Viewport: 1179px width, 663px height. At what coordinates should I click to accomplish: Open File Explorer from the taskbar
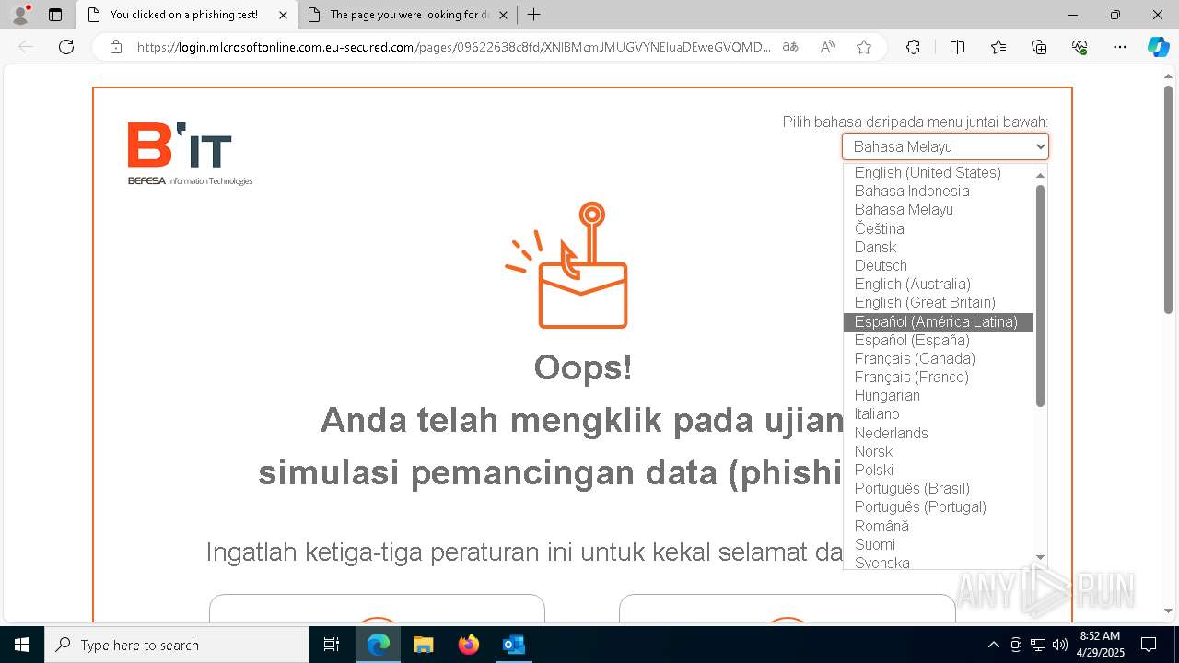[423, 645]
